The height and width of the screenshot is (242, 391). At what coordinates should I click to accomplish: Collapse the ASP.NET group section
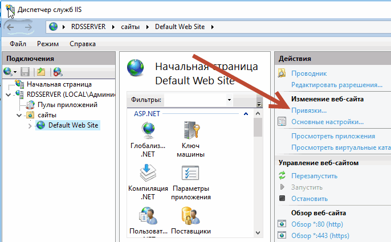(245, 114)
